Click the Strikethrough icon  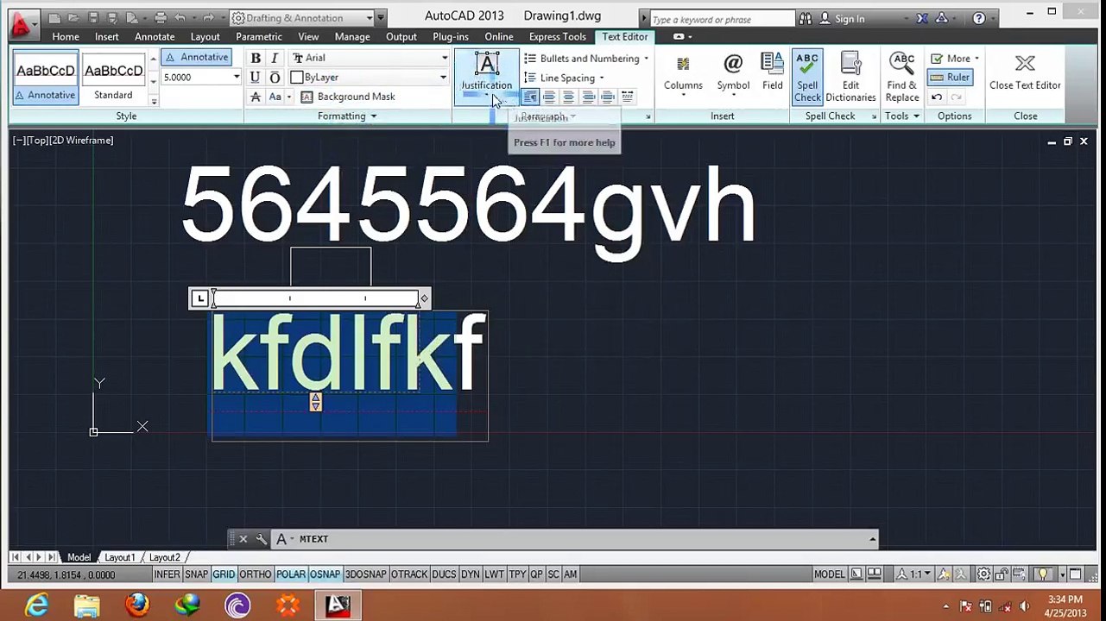point(256,97)
